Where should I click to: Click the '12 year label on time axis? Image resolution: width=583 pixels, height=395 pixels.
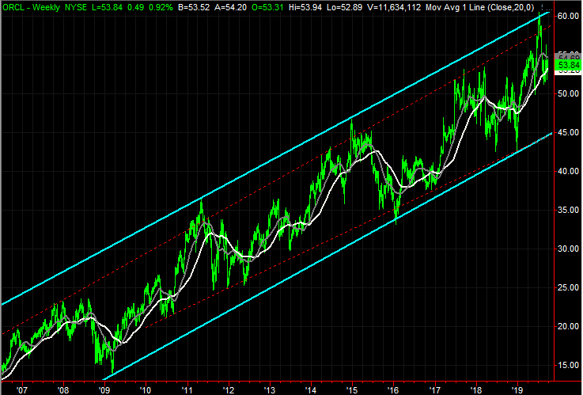[228, 389]
